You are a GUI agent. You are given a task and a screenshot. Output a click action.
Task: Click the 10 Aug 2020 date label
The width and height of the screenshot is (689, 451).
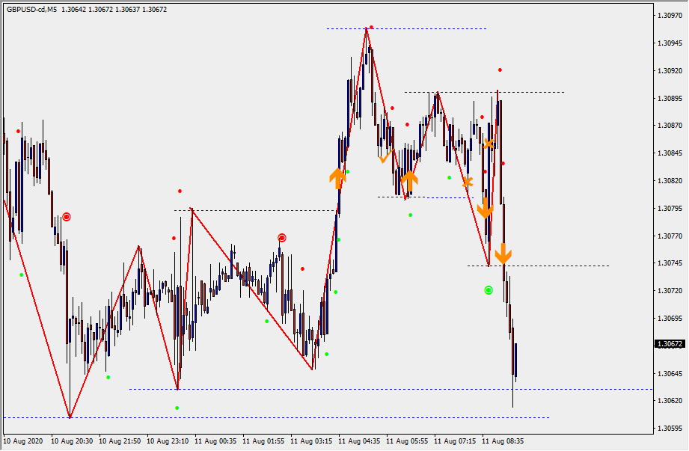(x=25, y=441)
